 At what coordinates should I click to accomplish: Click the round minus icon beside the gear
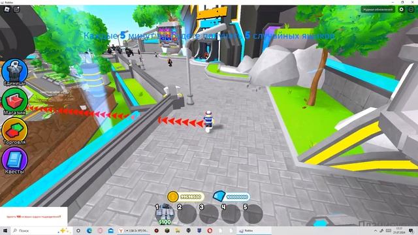point(411,9)
